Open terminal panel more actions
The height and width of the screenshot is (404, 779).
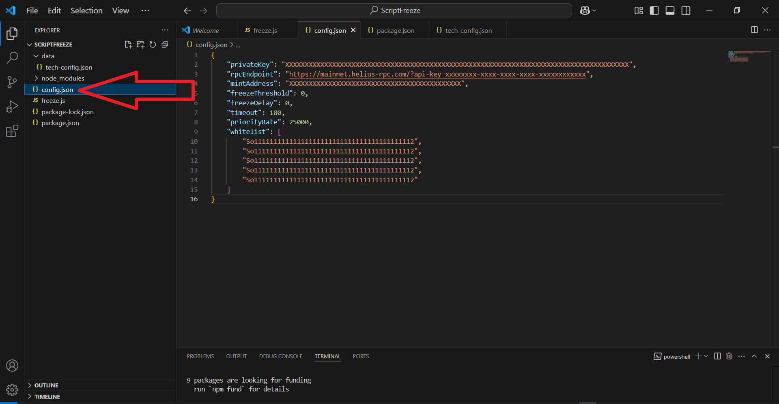click(x=742, y=356)
